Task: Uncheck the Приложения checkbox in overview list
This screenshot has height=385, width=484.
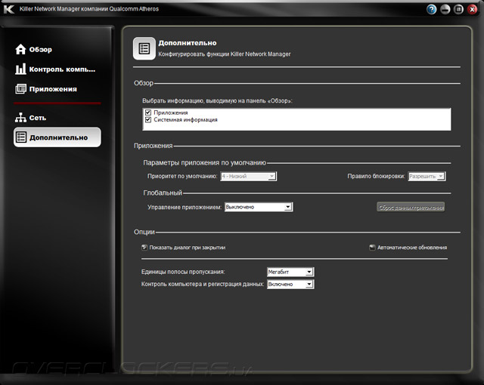Action: pos(148,112)
